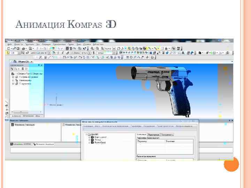Switch to the Переменные tab
The width and height of the screenshot is (251, 188).
[153, 135]
